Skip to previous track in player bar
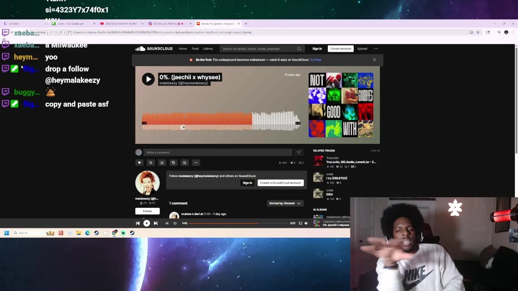The height and width of the screenshot is (291, 518). [x=138, y=223]
